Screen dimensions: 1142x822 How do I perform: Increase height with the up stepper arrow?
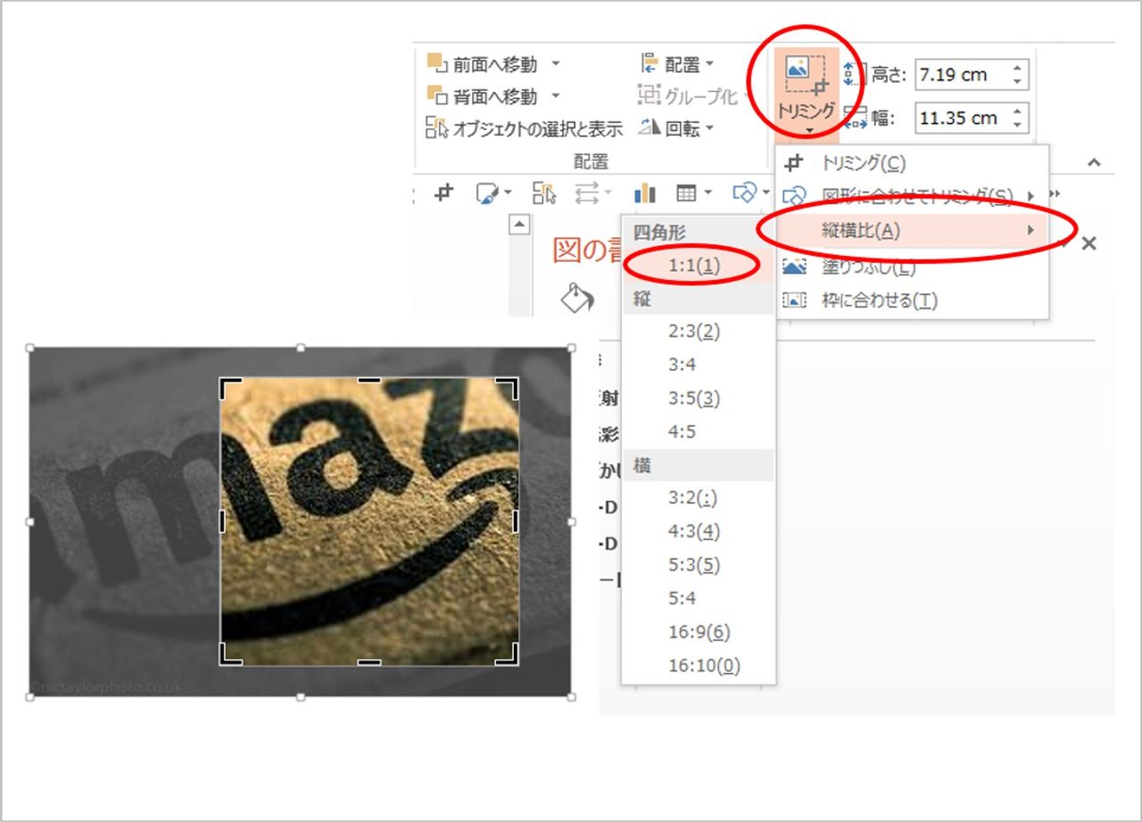pyautogui.click(x=1017, y=68)
